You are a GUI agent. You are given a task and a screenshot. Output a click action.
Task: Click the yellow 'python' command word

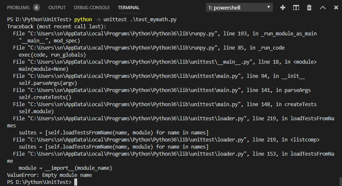pyautogui.click(x=83, y=20)
